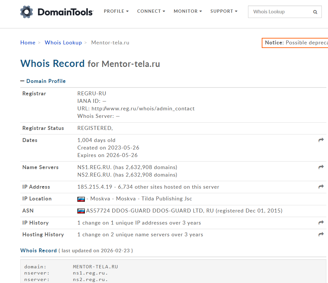Click the Notice deprecation banner

coord(295,43)
